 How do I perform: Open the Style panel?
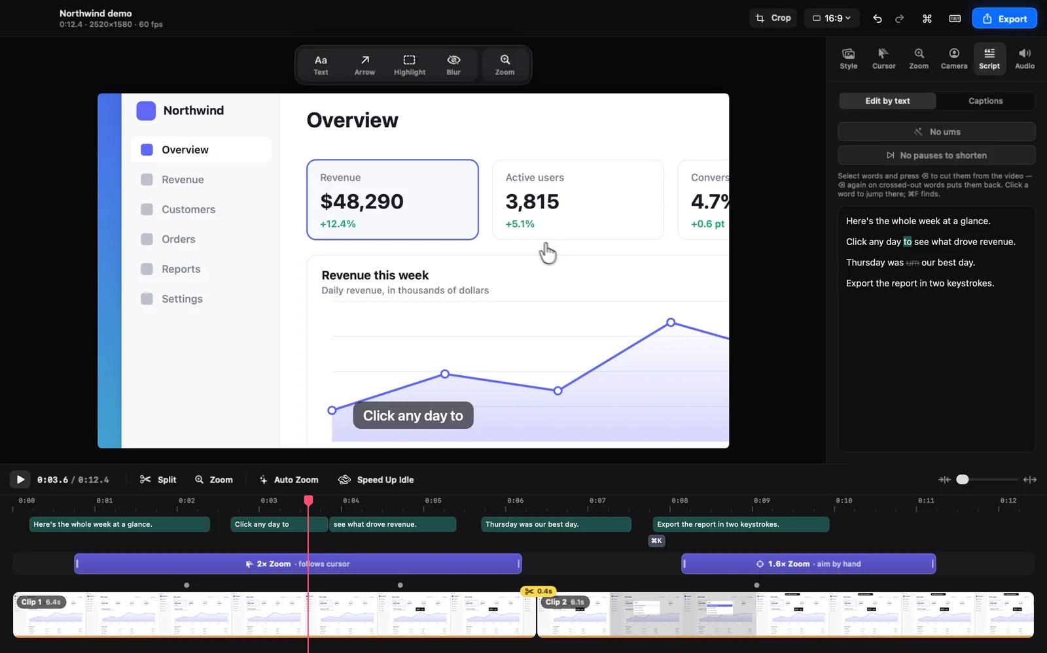(x=849, y=59)
